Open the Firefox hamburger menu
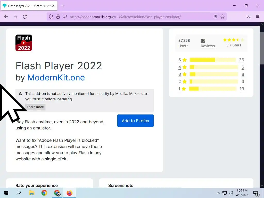Viewport: 264px width, 198px height. (258, 16)
